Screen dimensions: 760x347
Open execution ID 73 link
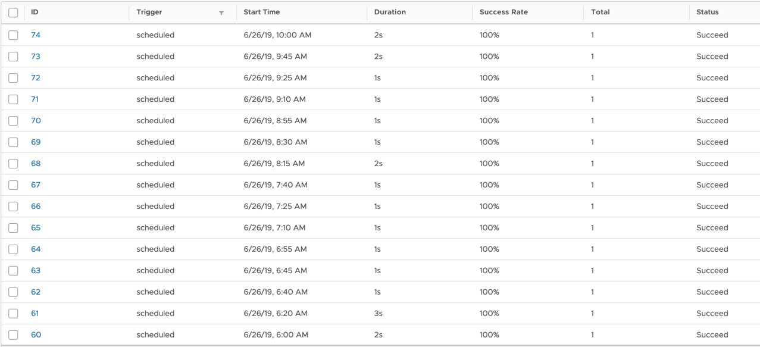pos(36,57)
